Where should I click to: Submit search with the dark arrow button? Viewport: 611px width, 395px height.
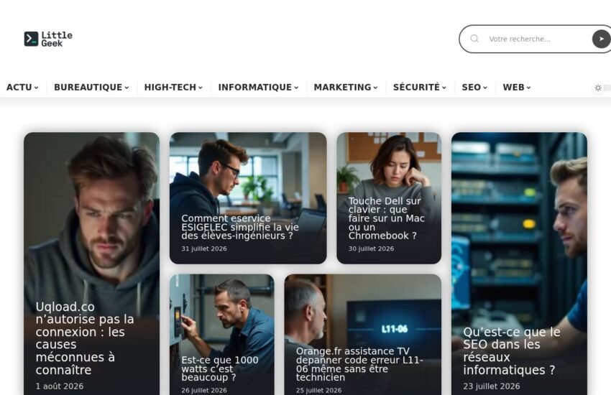tap(601, 39)
